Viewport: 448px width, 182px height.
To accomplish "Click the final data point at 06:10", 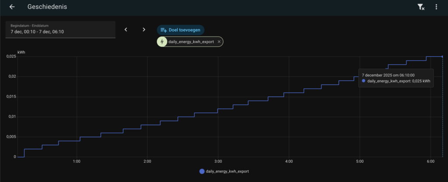I will coord(442,57).
